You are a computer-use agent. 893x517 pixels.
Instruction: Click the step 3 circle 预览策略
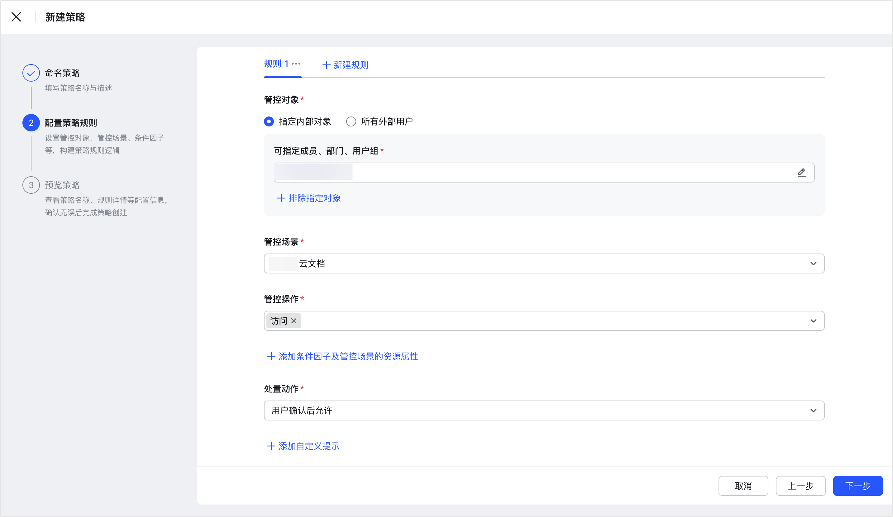point(31,185)
